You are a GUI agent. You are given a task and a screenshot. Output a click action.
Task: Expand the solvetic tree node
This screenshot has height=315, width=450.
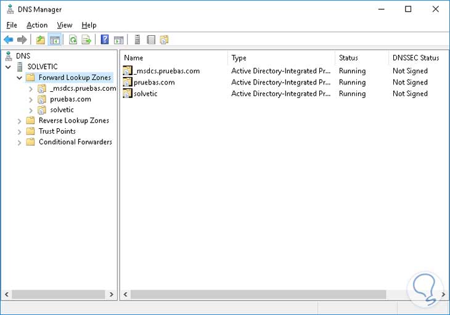(31, 110)
